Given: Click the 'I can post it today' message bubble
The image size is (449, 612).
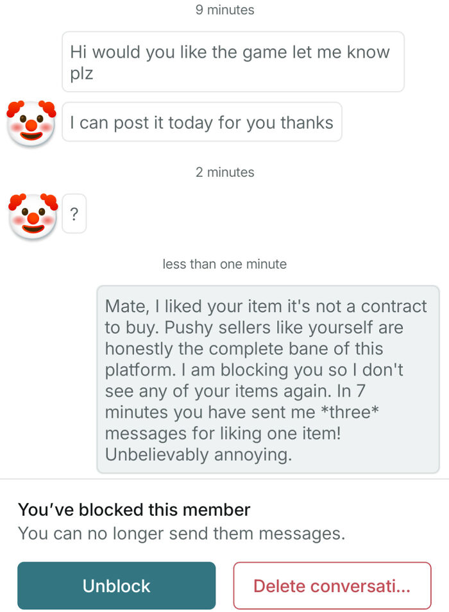Looking at the screenshot, I should 200,122.
